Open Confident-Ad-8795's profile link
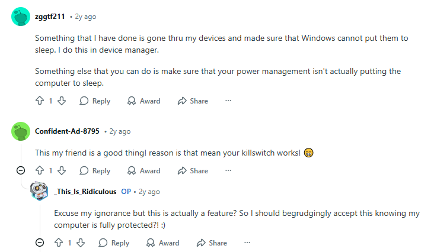Viewport: 434px width, 252px height. coord(67,131)
